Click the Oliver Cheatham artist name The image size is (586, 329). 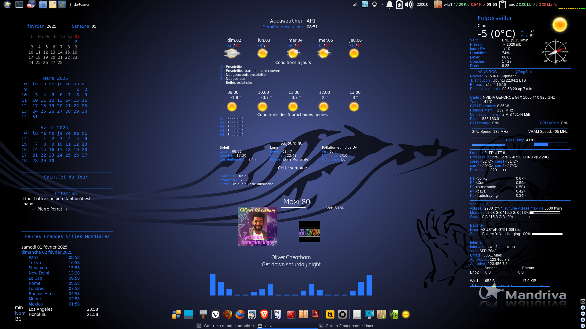tap(291, 257)
